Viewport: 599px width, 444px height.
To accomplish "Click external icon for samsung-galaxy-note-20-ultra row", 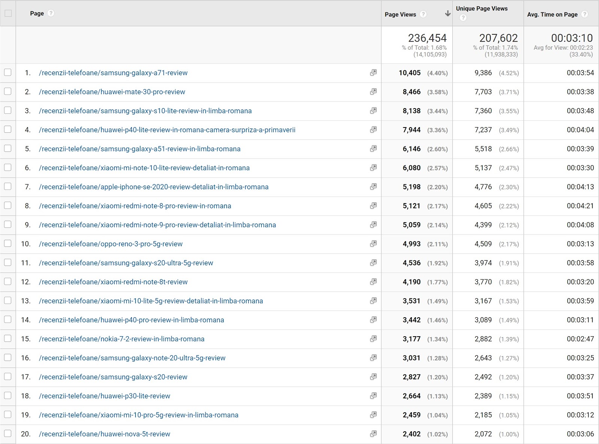I will (373, 358).
